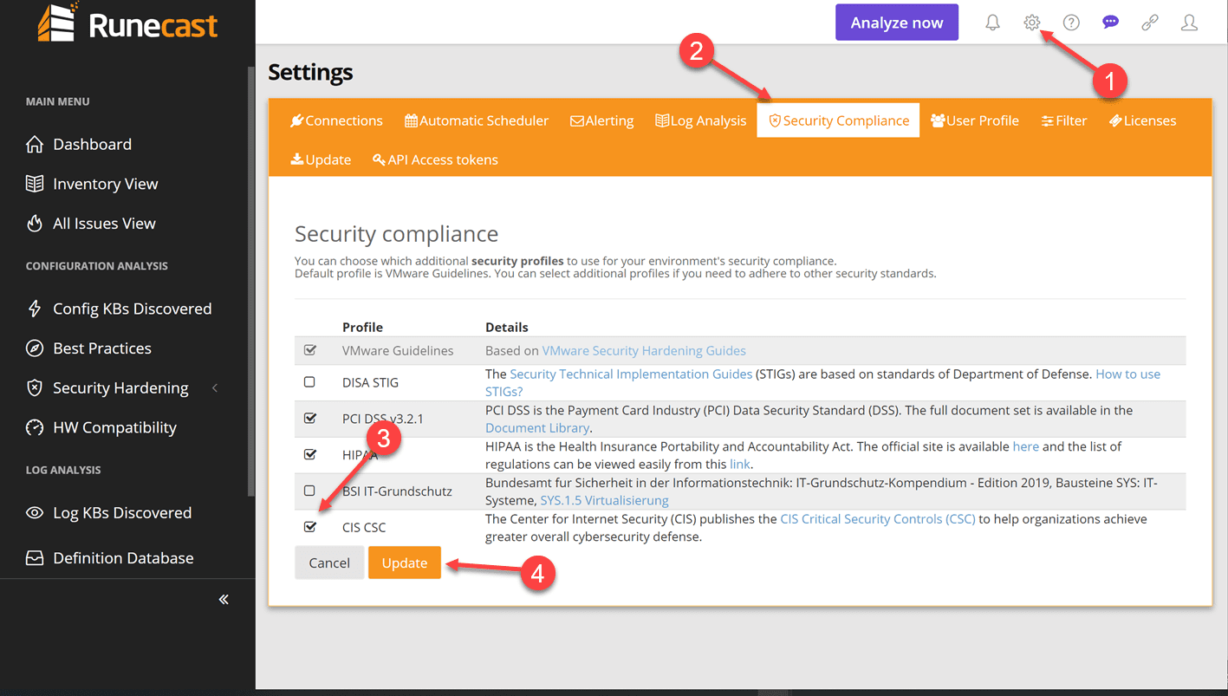This screenshot has height=696, width=1228.
Task: Click the Best Practices compass icon
Action: coord(35,348)
